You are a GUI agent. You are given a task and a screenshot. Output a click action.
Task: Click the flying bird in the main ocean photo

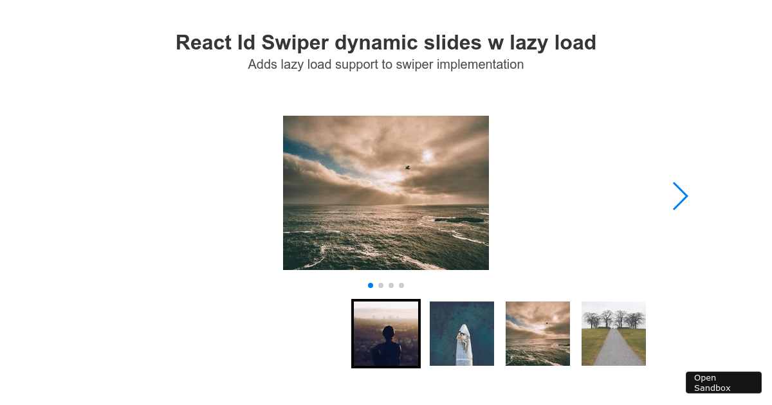(407, 167)
